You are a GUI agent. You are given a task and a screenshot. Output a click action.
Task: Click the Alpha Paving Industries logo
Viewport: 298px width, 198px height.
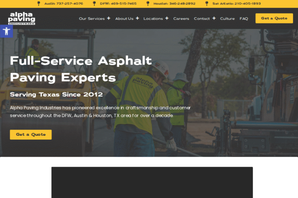tap(21, 19)
